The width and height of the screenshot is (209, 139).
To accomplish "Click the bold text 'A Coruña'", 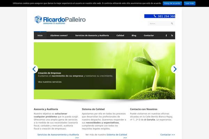I will (149, 120).
